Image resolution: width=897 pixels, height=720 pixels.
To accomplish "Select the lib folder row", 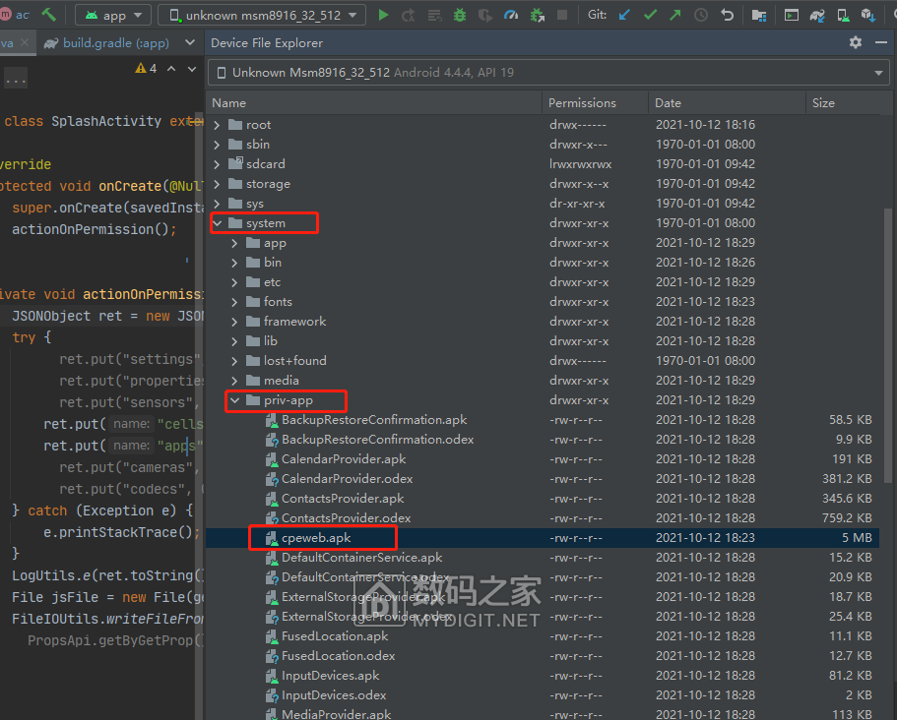I will pyautogui.click(x=543, y=341).
